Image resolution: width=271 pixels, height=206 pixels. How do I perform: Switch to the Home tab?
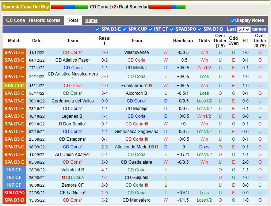tap(91, 20)
